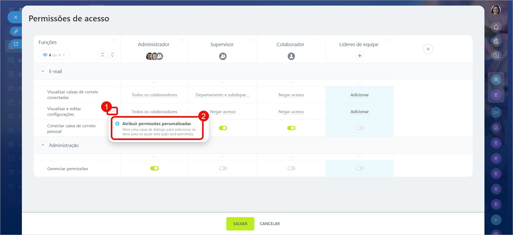Enable Líderes de equipe Gerenciar permissões toggle

(x=360, y=168)
